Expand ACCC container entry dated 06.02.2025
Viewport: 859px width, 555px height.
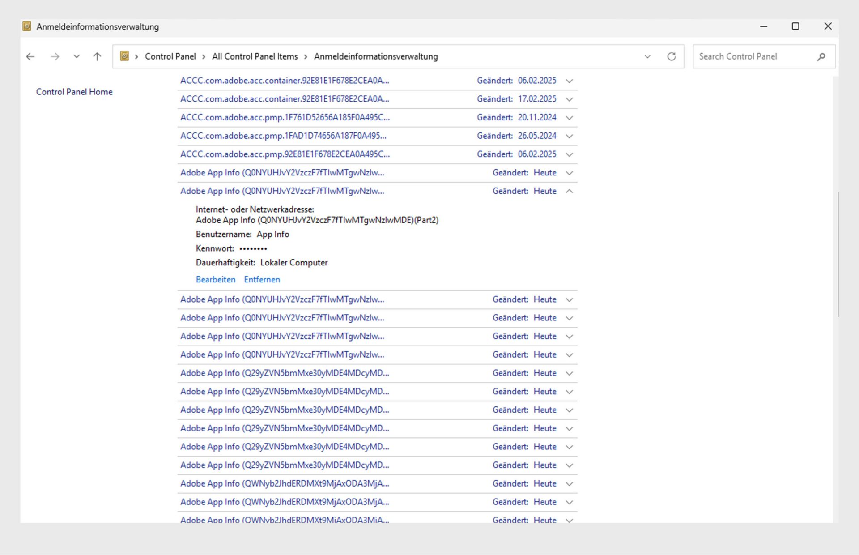[x=569, y=81]
